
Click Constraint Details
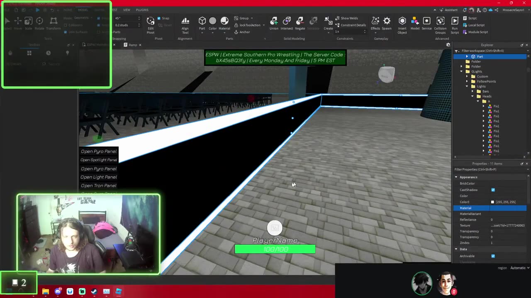351,25
